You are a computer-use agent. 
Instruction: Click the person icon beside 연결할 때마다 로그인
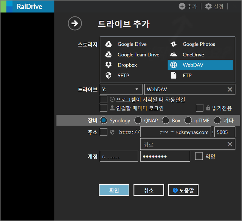(112, 108)
